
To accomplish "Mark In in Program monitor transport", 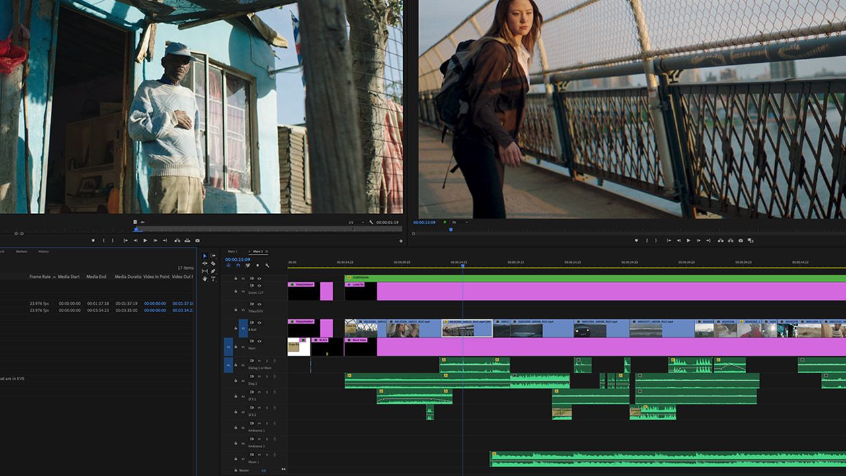I will 646,241.
